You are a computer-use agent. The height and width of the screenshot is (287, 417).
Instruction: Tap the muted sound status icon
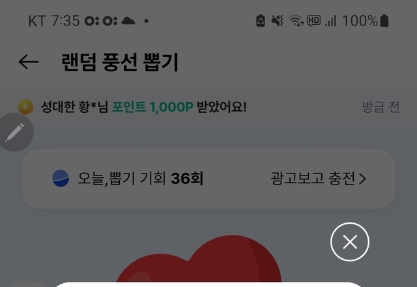[277, 21]
